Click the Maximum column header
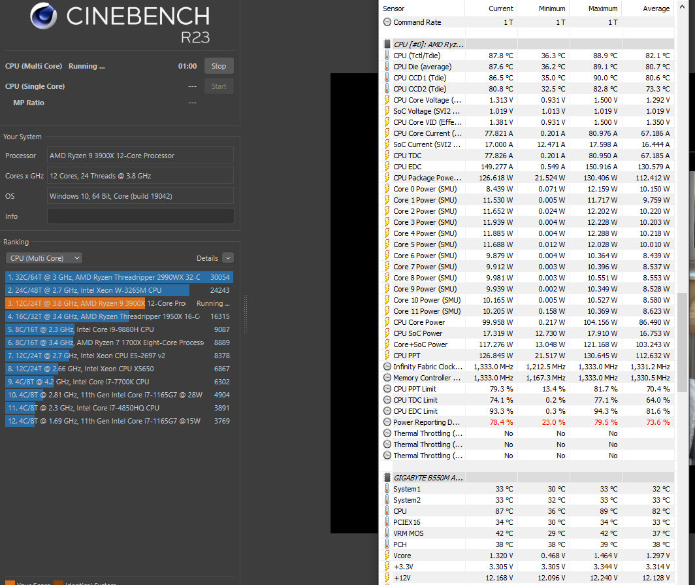Viewport: 695px width, 585px height. tap(595, 8)
